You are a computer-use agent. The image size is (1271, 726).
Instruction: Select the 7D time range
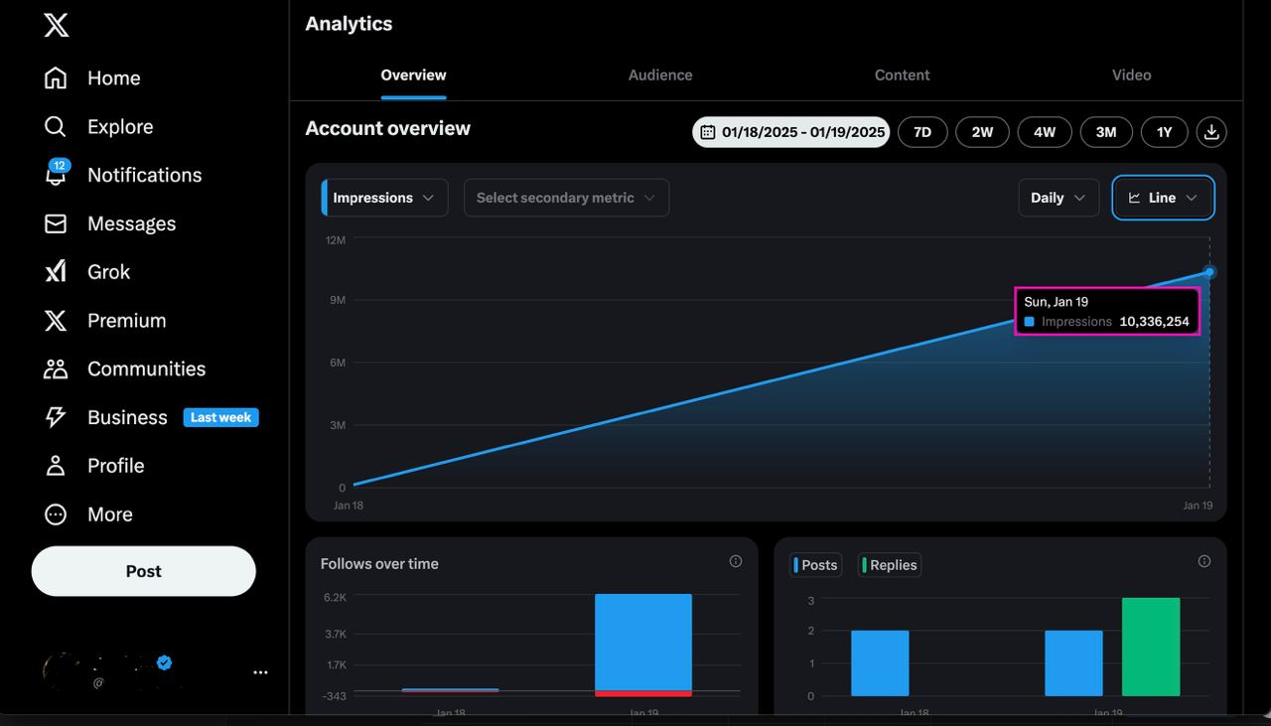coord(922,132)
